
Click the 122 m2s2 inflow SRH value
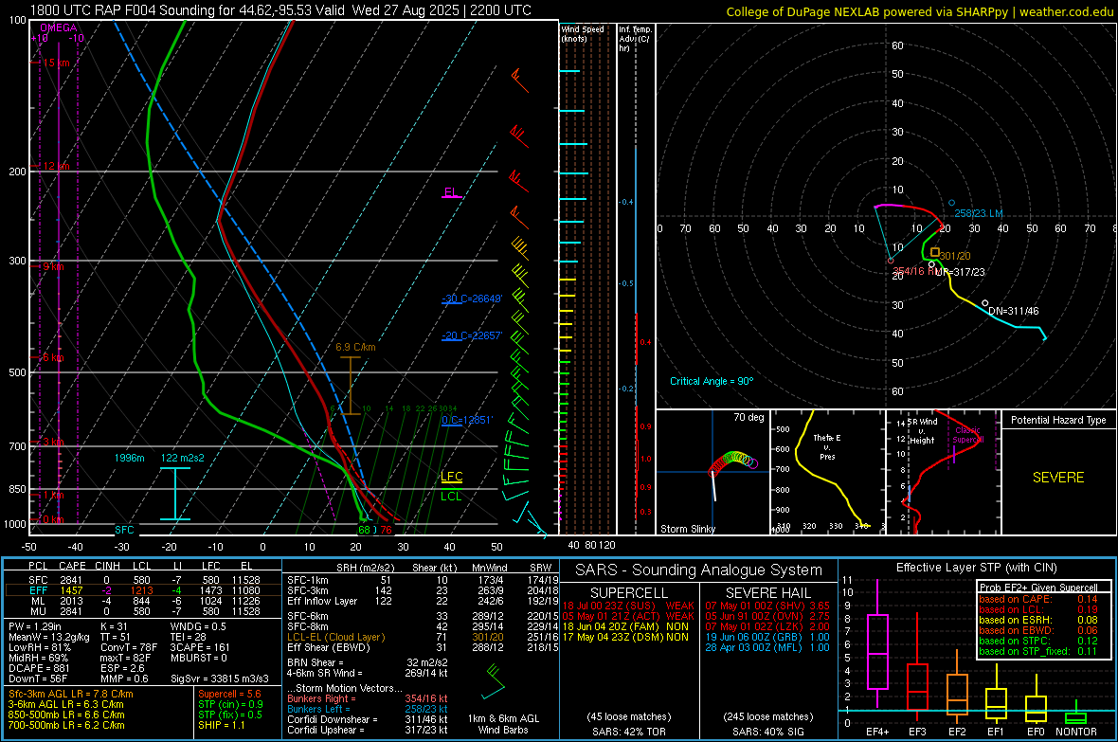[183, 458]
